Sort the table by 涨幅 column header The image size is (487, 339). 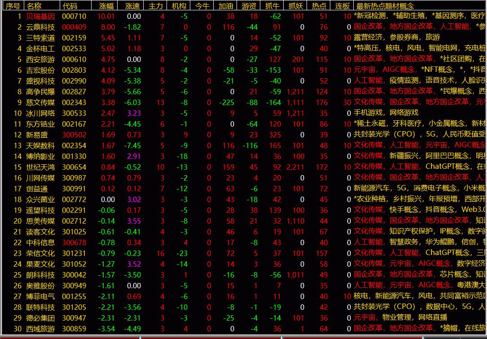[106, 5]
